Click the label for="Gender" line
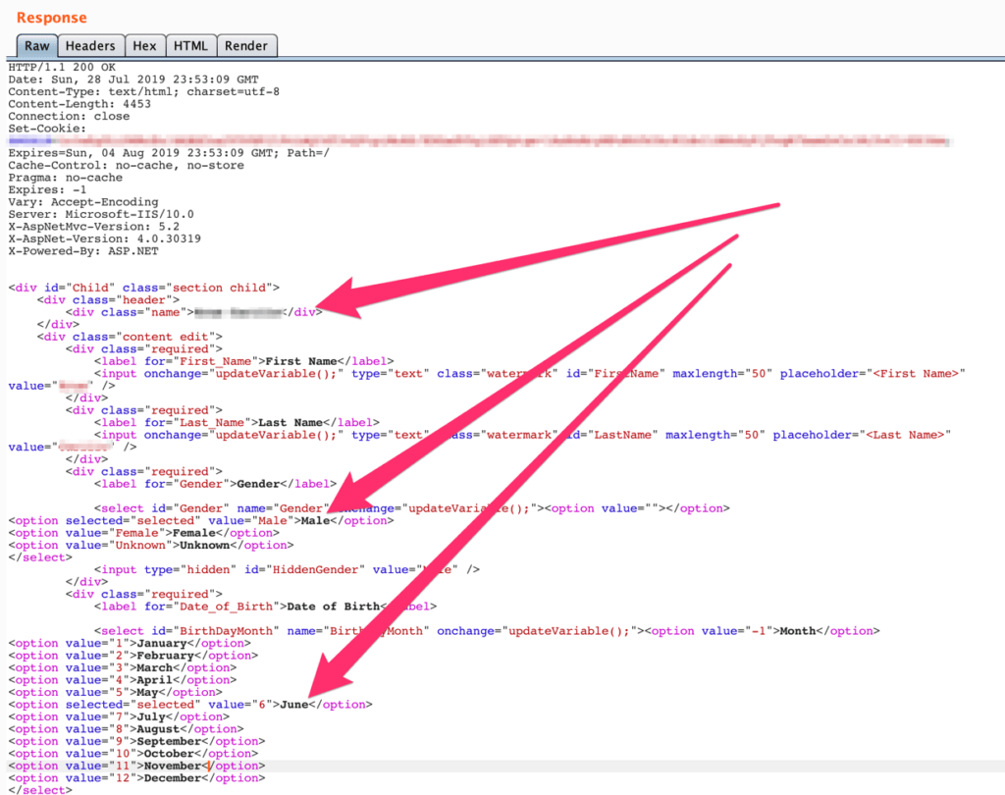Image resolution: width=1005 pixels, height=795 pixels. point(215,484)
